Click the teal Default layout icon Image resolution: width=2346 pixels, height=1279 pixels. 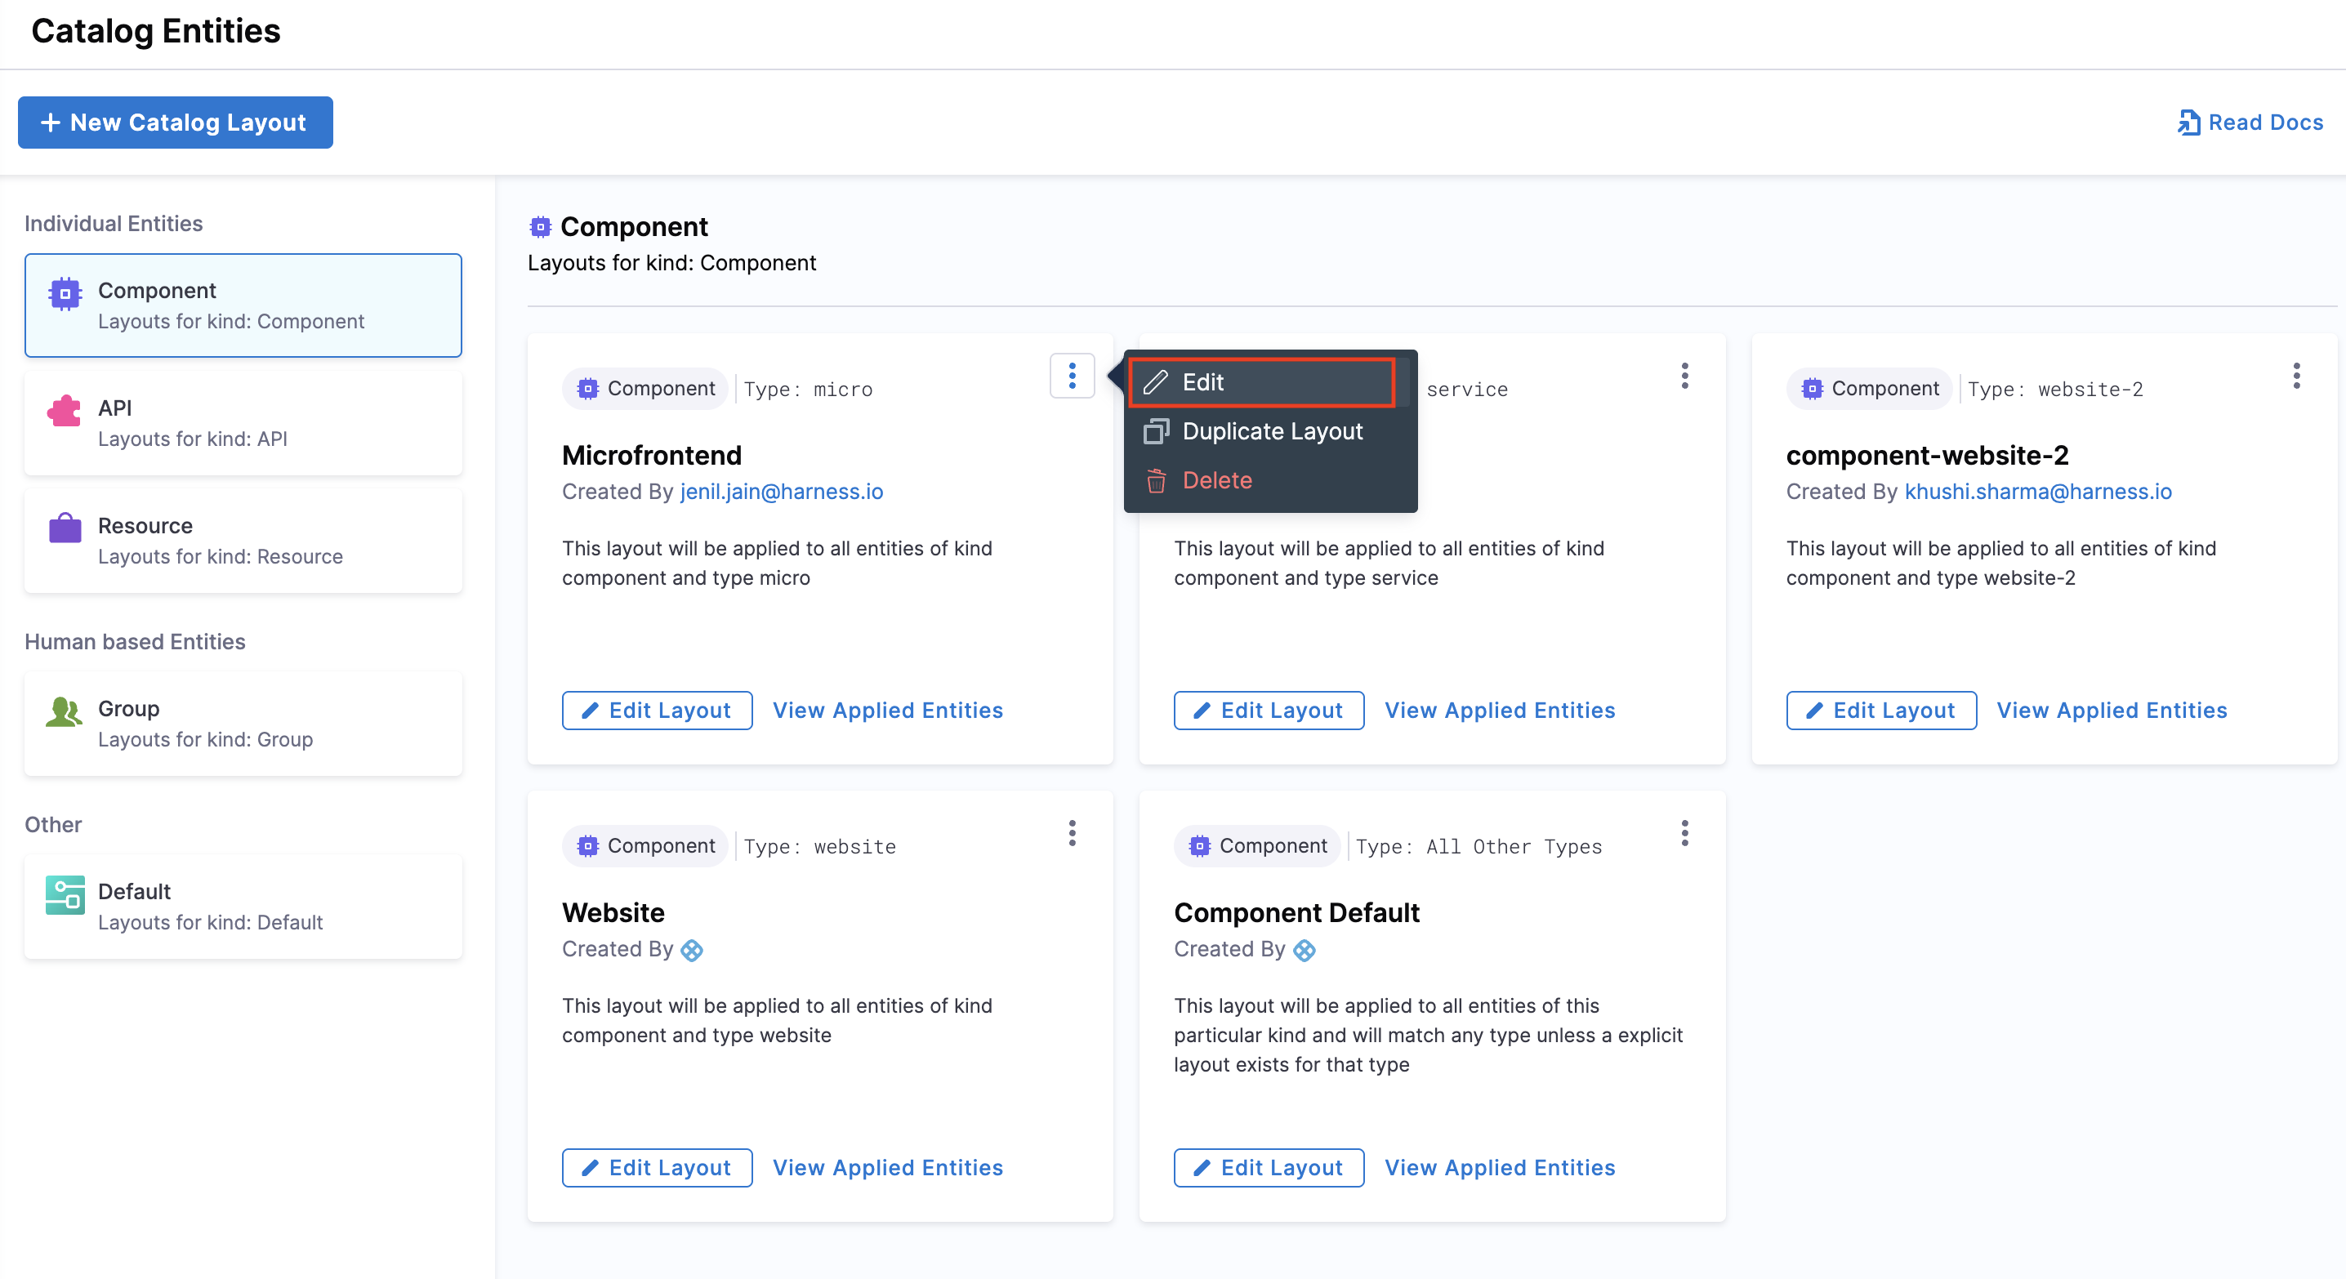coord(65,895)
